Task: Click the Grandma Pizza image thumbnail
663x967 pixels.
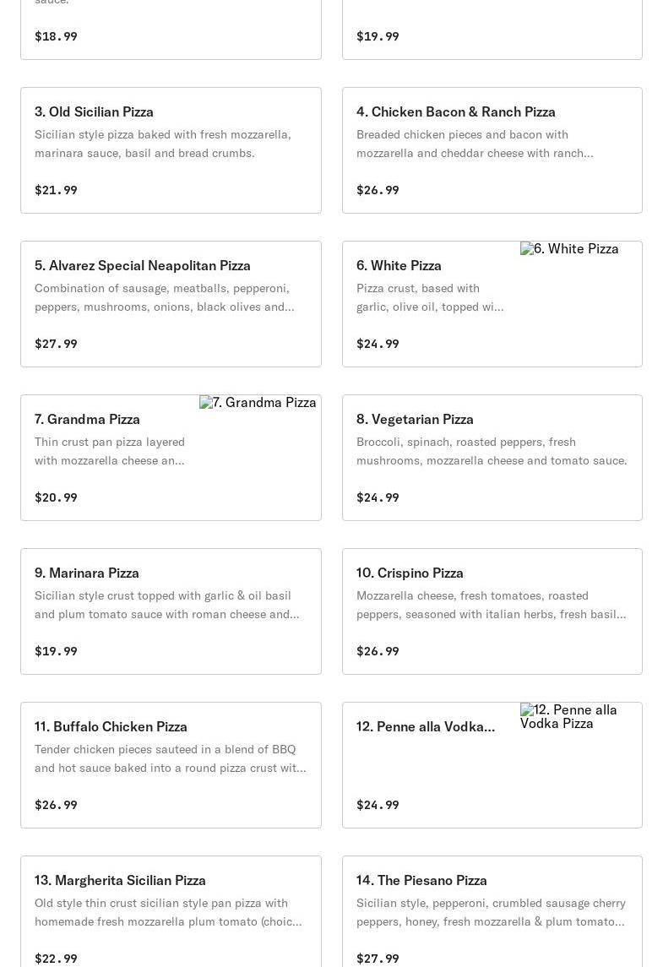Action: click(258, 403)
